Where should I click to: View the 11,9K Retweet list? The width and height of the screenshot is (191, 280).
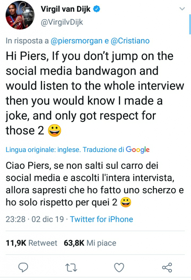click(x=32, y=243)
